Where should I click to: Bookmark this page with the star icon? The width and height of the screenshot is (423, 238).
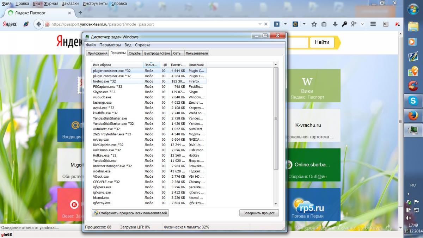tap(314, 24)
